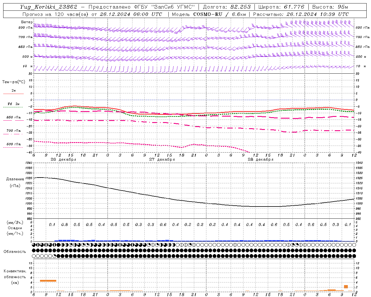Click the computed time 26.12.2024 10:39 UTC
371x297 pixels.
[317, 14]
